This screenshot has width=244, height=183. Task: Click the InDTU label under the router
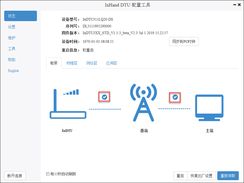[67, 131]
